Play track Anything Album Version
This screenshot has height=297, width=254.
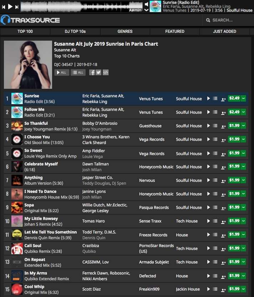pos(208,180)
